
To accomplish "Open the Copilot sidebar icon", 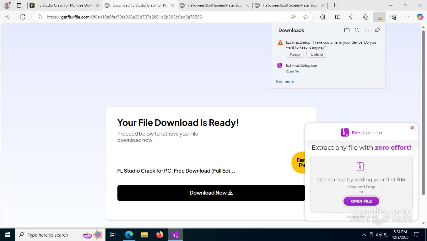I will (x=420, y=17).
